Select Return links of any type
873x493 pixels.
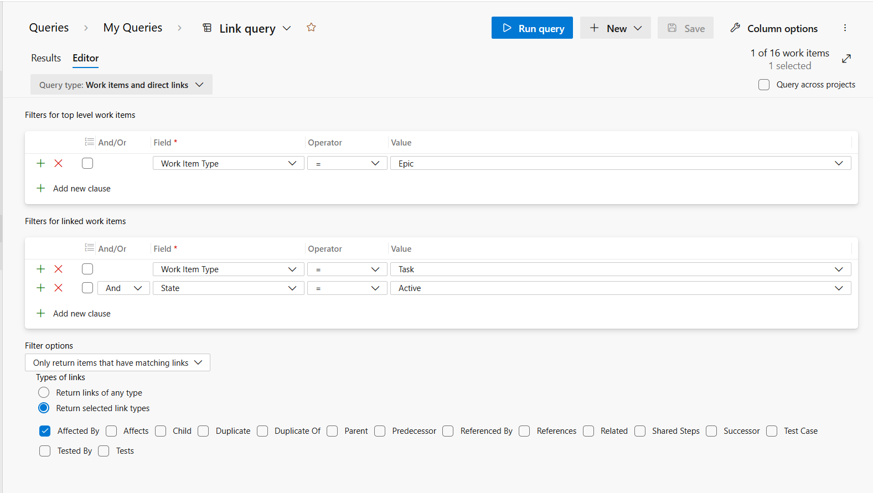(44, 392)
